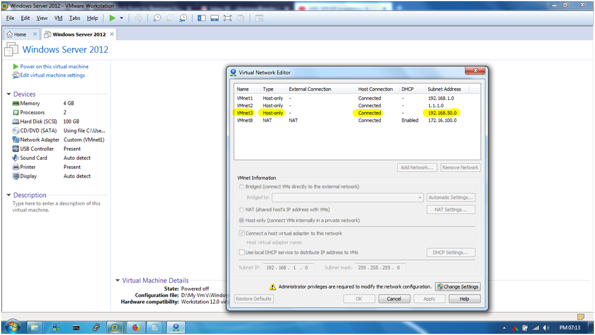Image resolution: width=595 pixels, height=335 pixels.
Task: Select the Network Adapter device
Action: pyautogui.click(x=59, y=140)
